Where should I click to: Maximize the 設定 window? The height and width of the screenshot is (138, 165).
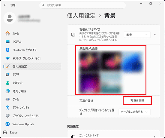click(151, 4)
